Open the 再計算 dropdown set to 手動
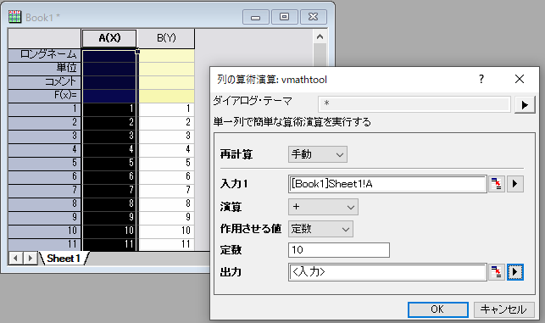 (317, 154)
